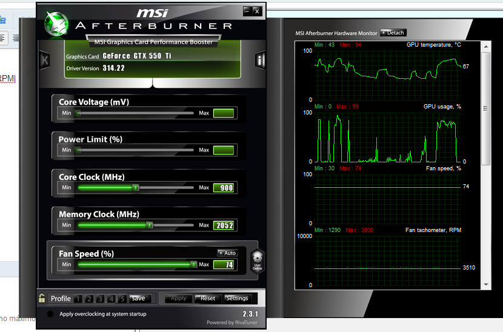
Task: Click the Power Limit value field
Action: [224, 150]
